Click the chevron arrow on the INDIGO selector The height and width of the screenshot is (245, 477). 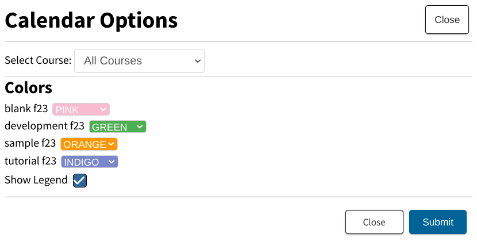(x=111, y=162)
